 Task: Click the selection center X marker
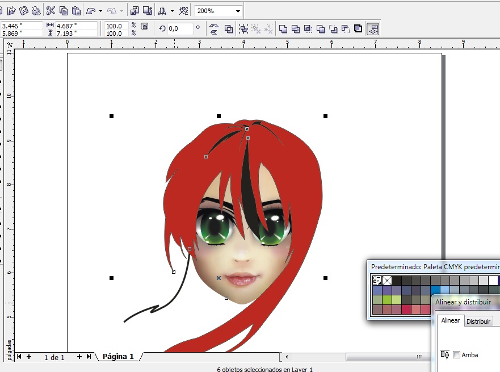click(219, 278)
